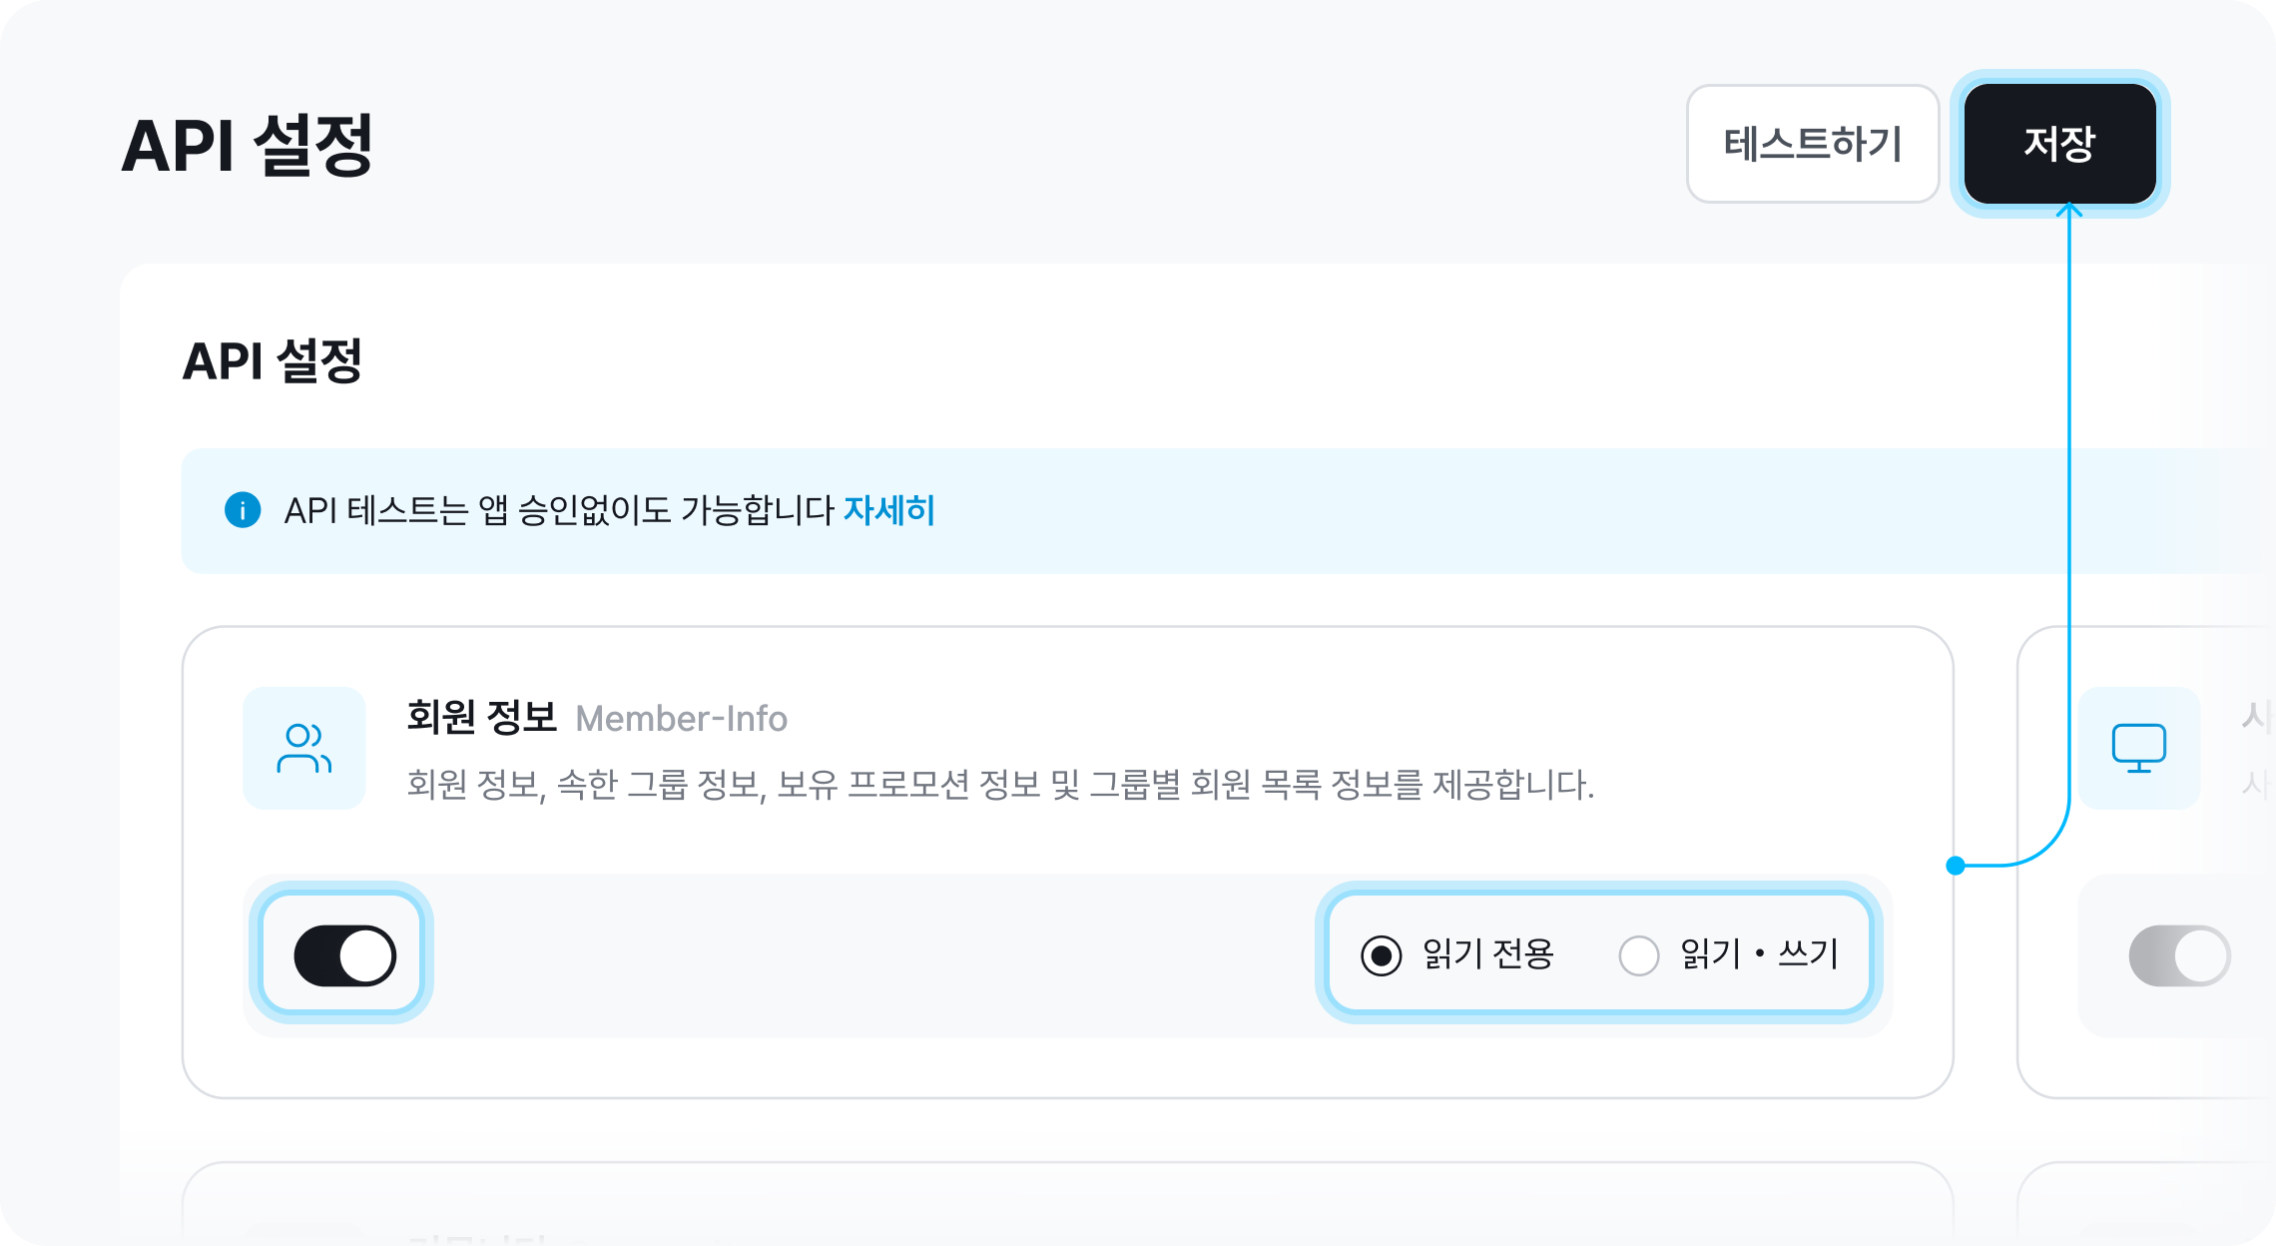The image size is (2276, 1246).
Task: Click the API 설정 section heading inside the panel
Action: [272, 360]
